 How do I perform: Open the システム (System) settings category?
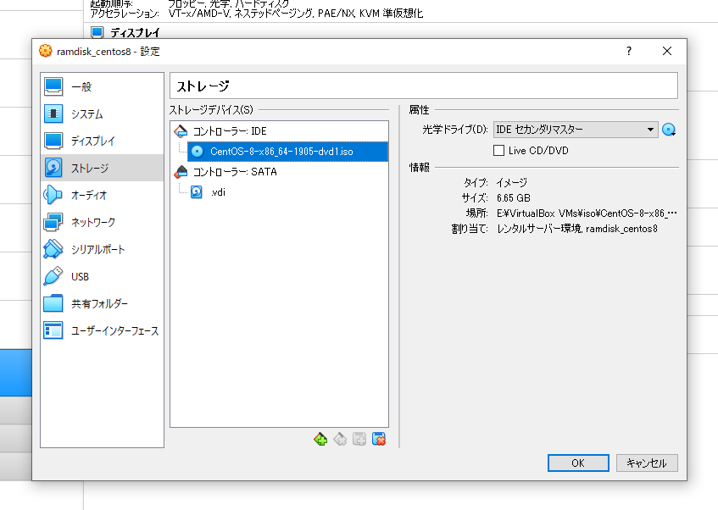102,114
